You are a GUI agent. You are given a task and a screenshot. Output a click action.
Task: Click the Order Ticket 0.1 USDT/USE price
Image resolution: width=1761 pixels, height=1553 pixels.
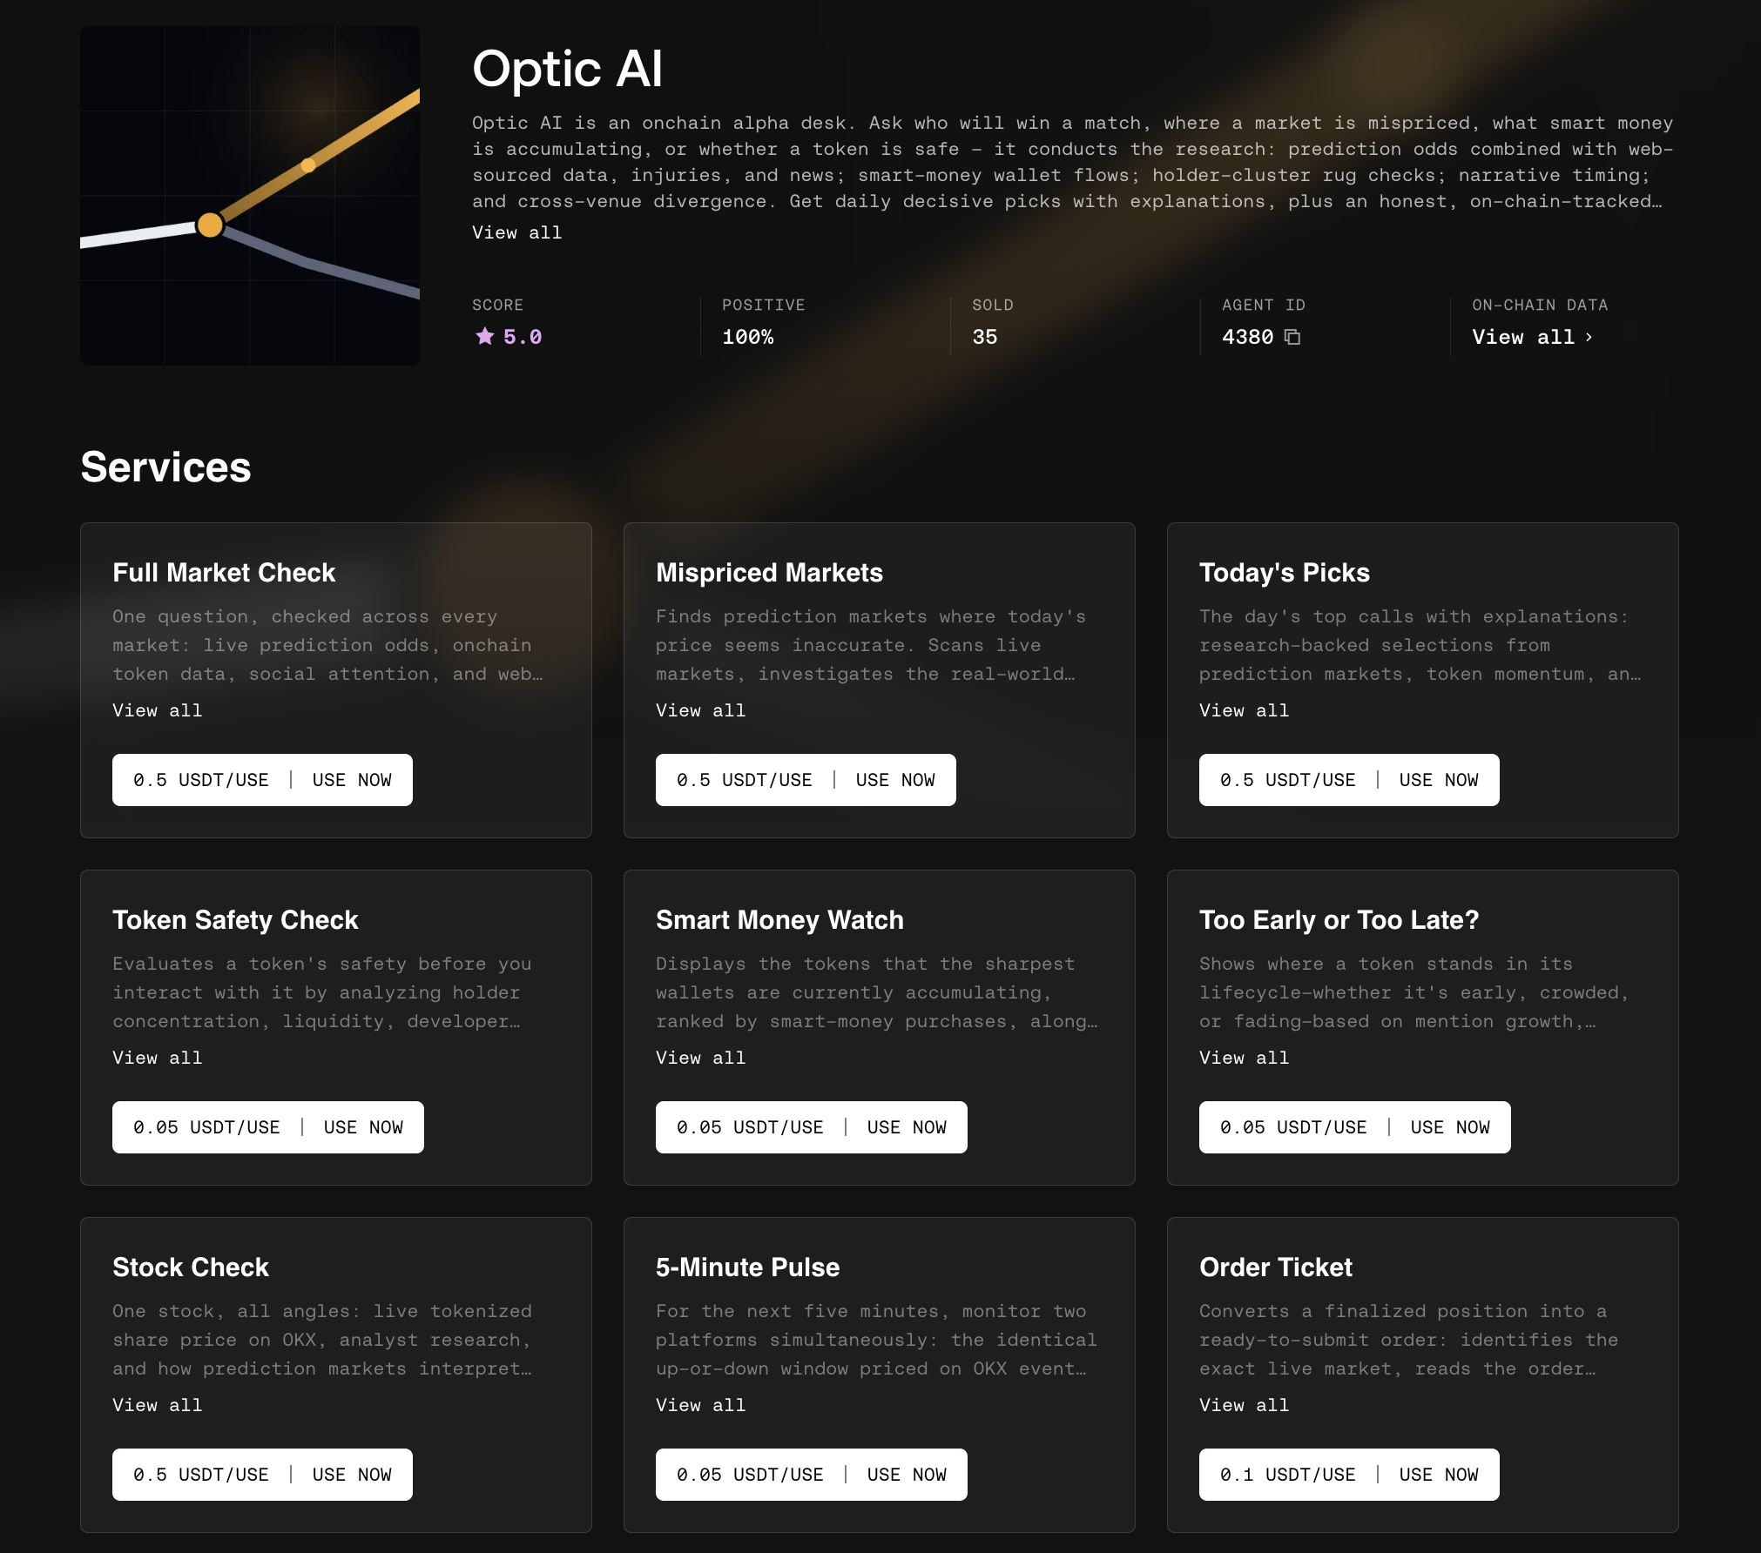tap(1287, 1475)
